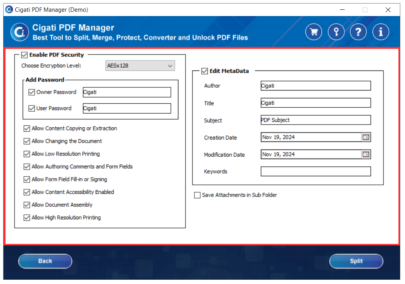Screen dimensions: 405x284
Task: Expand the Encryption Level AESx128 dropdown
Action: (140, 66)
